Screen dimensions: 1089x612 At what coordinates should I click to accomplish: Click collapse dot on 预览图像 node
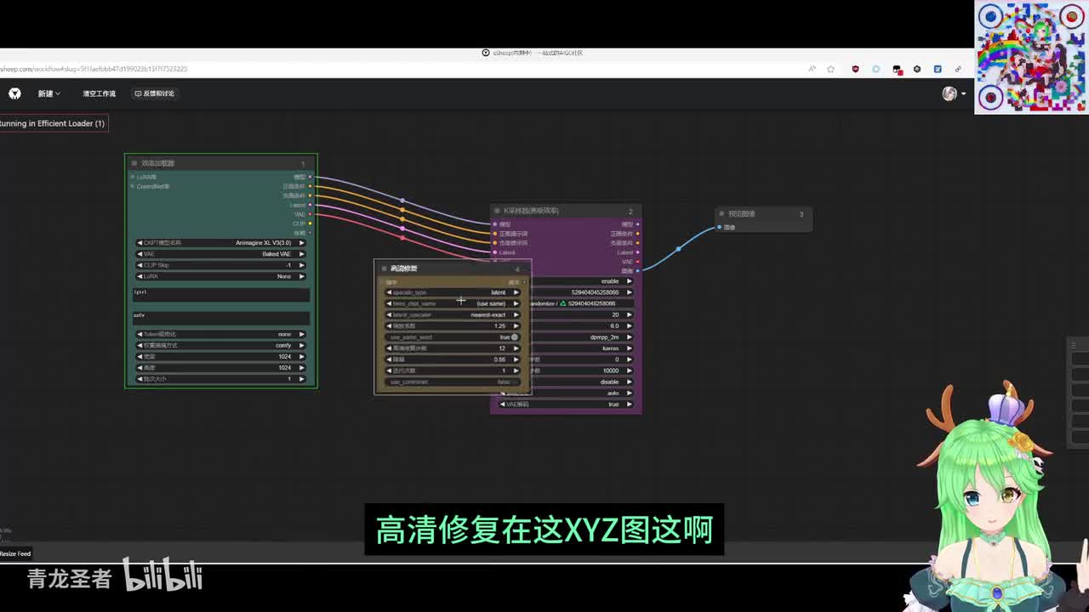pos(721,214)
